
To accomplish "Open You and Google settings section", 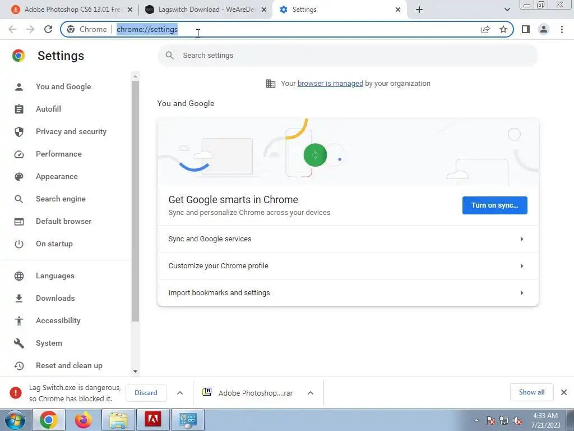I will click(63, 86).
